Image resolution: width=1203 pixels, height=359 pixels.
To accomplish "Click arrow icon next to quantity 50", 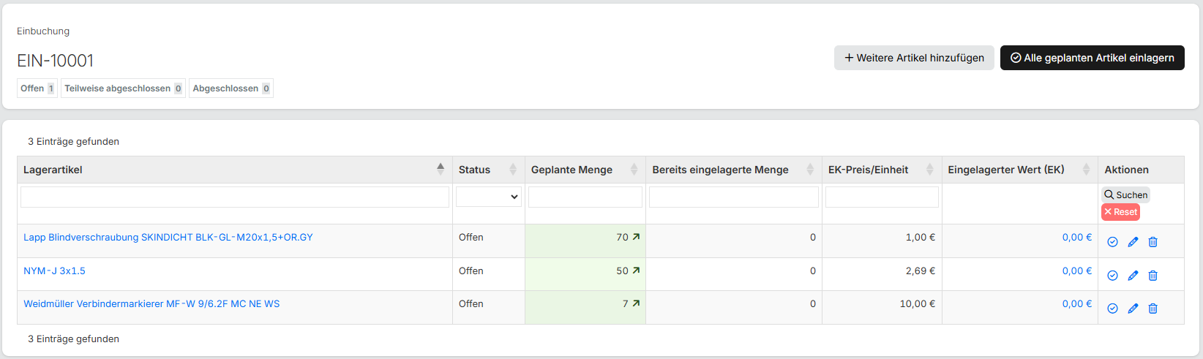I will point(636,271).
